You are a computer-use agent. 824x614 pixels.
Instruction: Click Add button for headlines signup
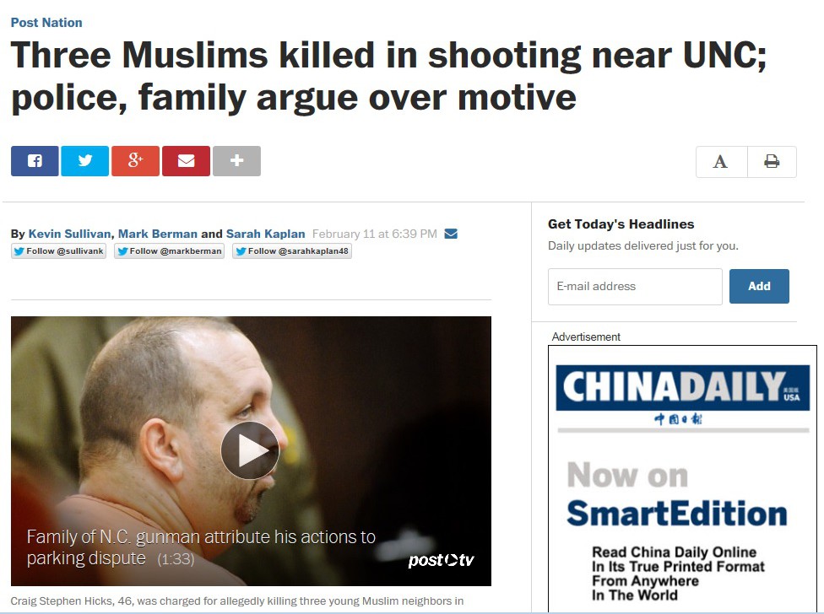click(x=759, y=287)
